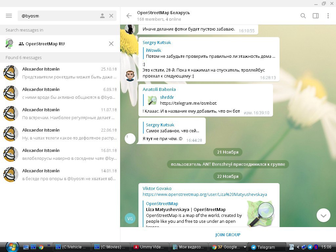
Task: Open Alexander Istomin message from 16.01.18
Action: 60,154
